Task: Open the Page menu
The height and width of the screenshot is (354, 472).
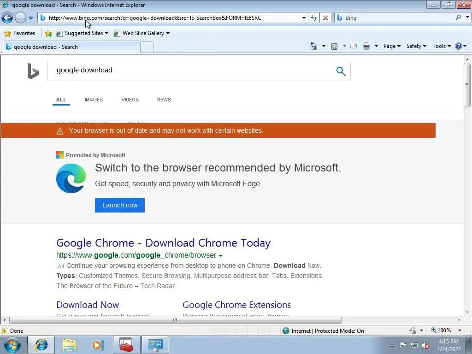Action: pos(392,46)
